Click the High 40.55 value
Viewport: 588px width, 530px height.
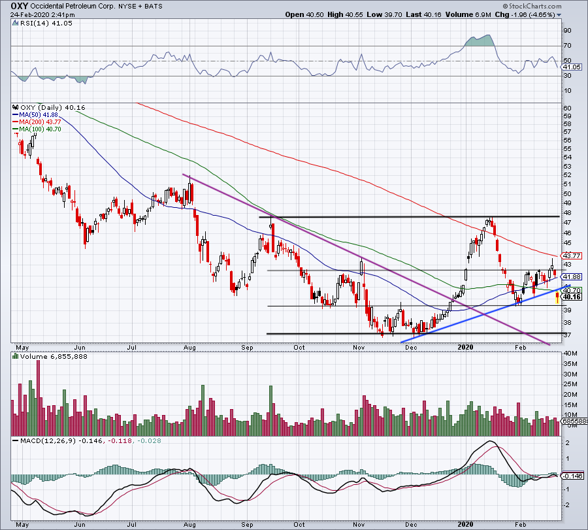344,14
